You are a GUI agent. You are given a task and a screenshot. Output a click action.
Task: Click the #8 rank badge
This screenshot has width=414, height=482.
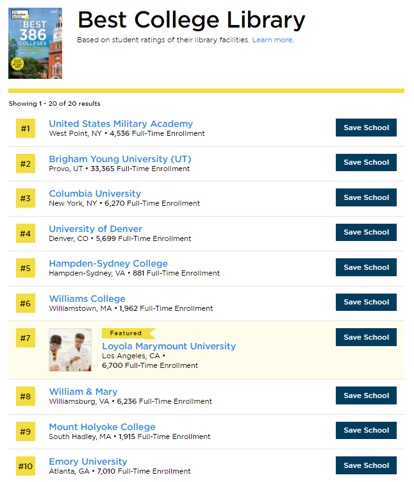click(x=26, y=396)
